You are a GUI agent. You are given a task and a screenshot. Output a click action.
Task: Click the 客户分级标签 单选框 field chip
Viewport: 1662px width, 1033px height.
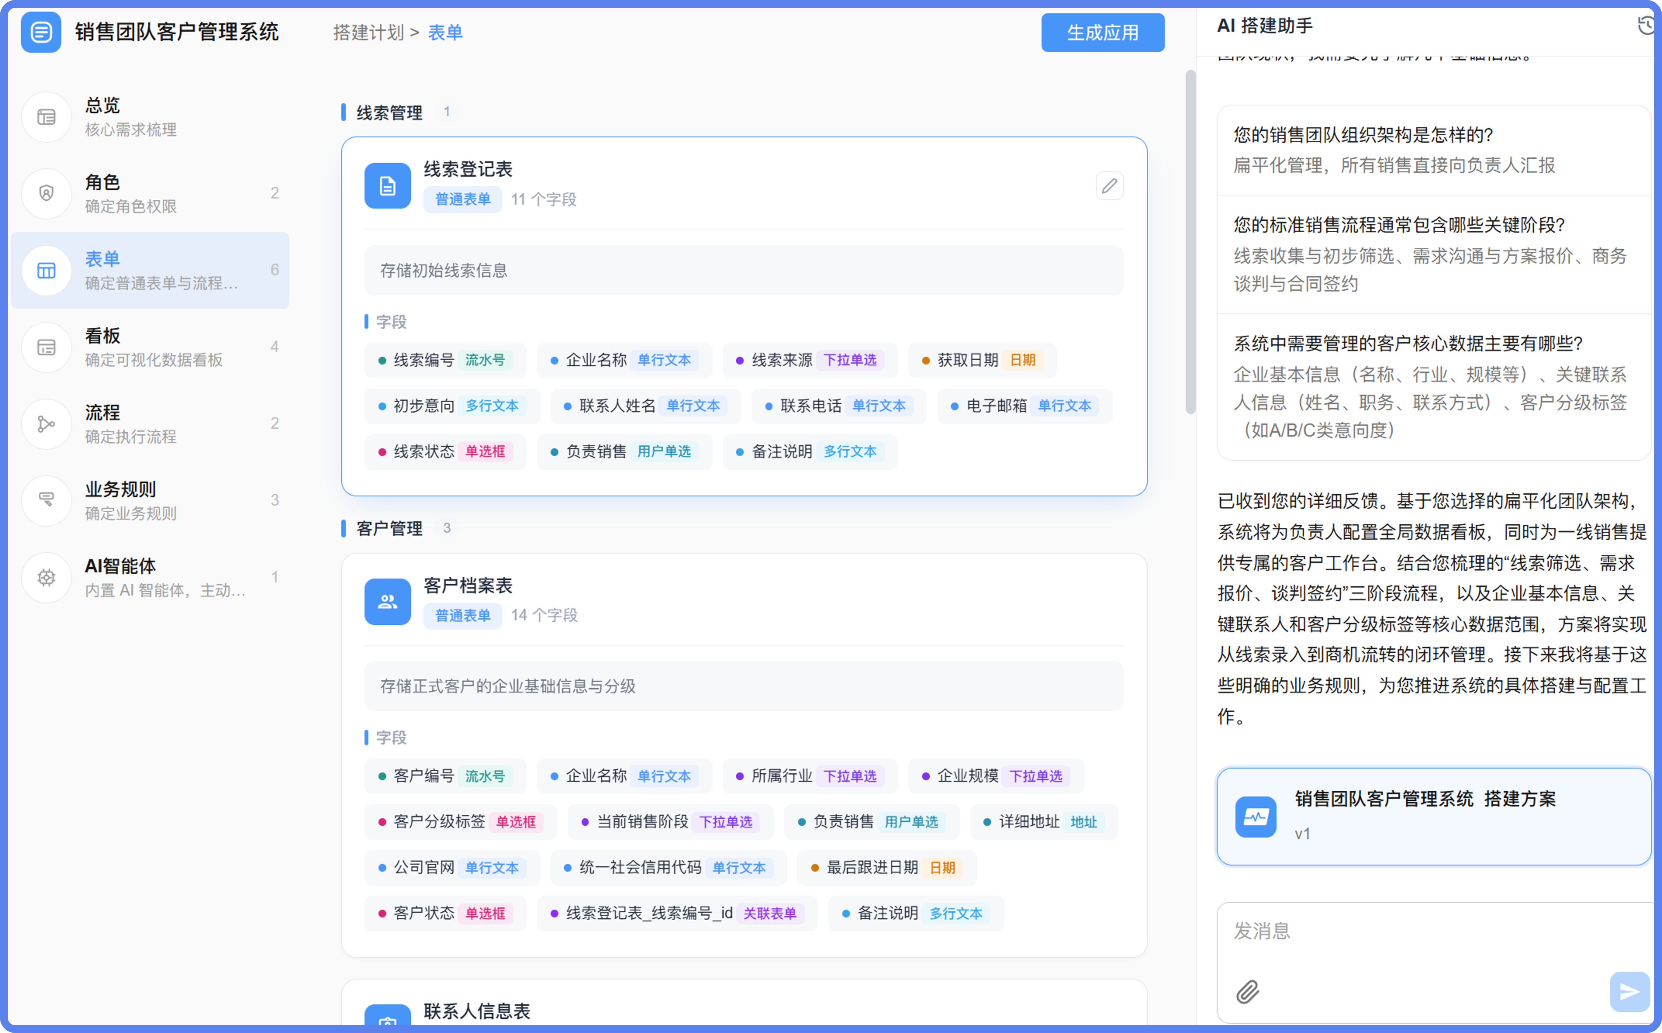point(461,822)
